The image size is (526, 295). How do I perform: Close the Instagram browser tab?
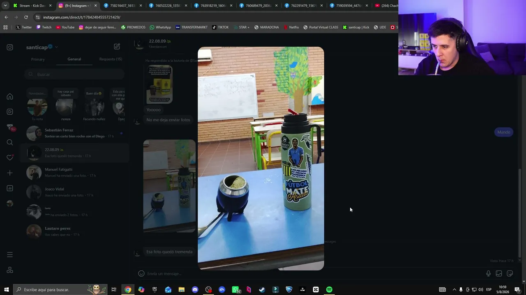pos(95,6)
